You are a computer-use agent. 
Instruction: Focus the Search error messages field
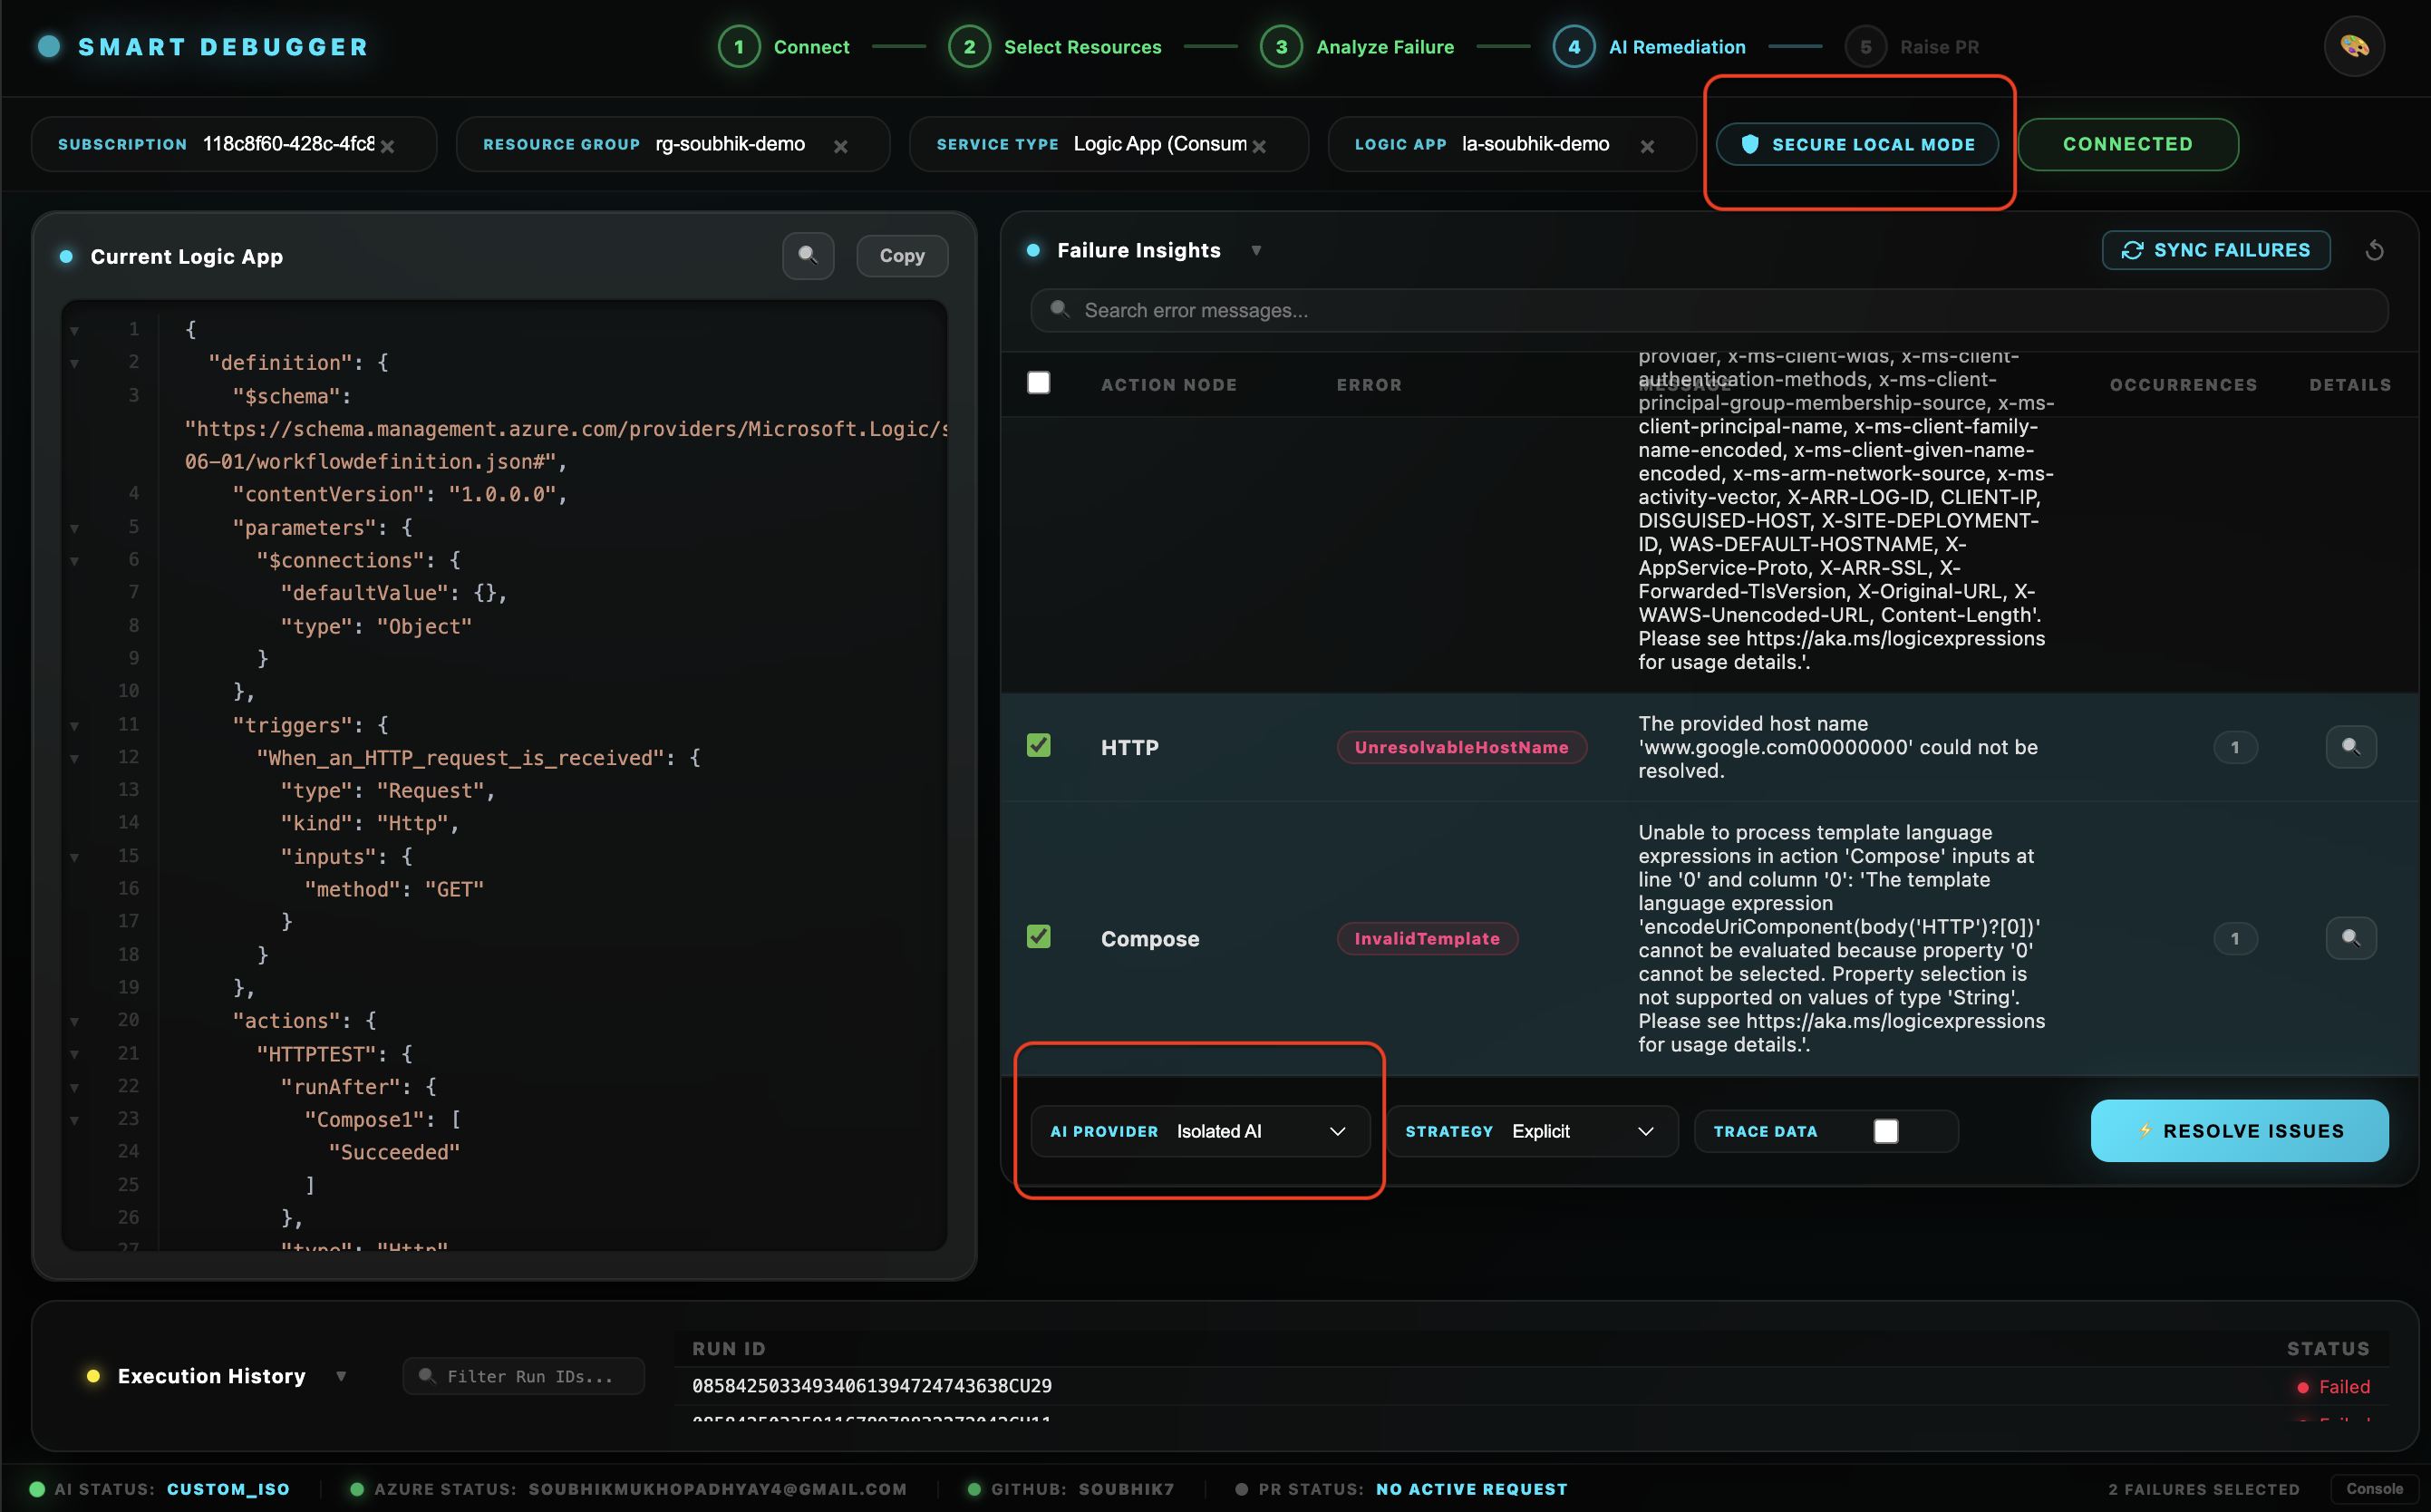pyautogui.click(x=1709, y=310)
